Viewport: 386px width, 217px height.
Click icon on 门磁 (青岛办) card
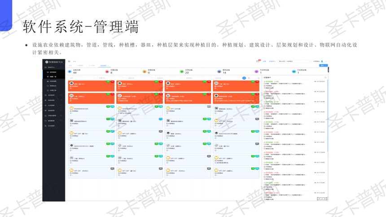[x=71, y=158]
